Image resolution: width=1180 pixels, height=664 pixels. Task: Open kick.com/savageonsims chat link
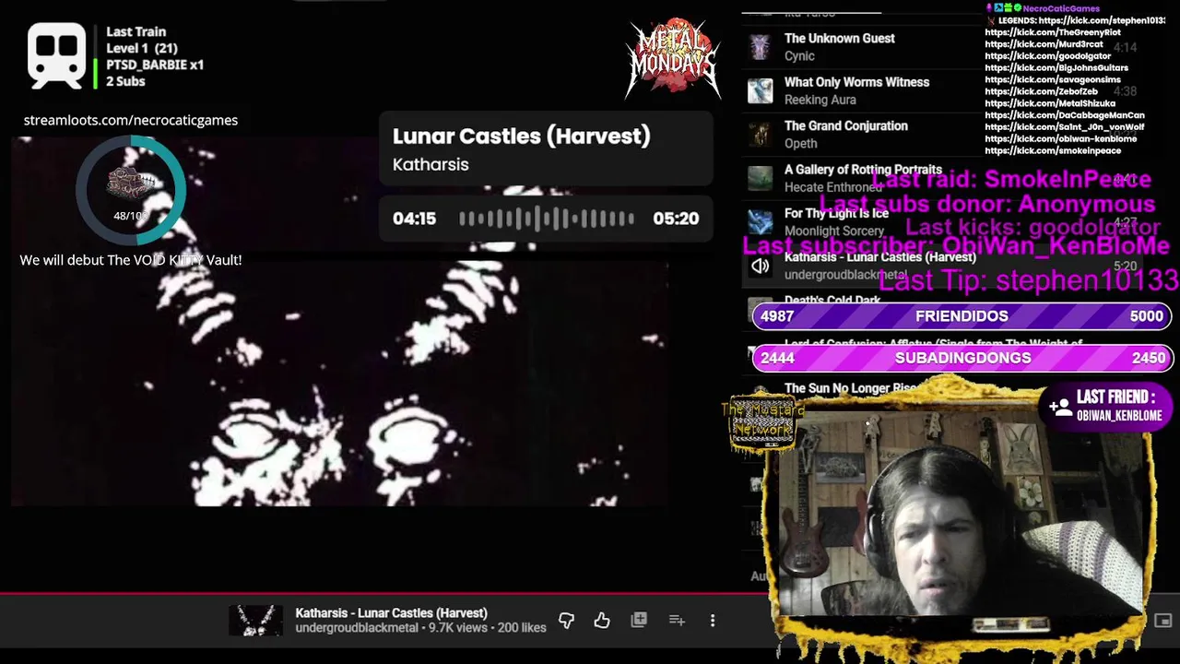point(1053,80)
